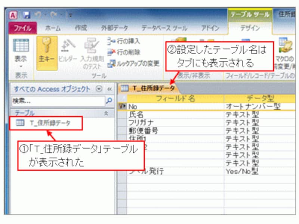Click the テキスト型 cell in the 氏名 row

(260, 115)
